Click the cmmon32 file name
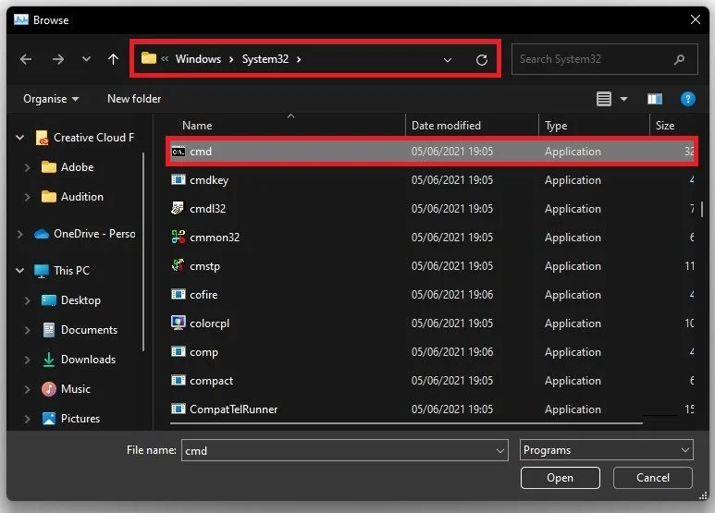This screenshot has height=513, width=715. pyautogui.click(x=215, y=238)
